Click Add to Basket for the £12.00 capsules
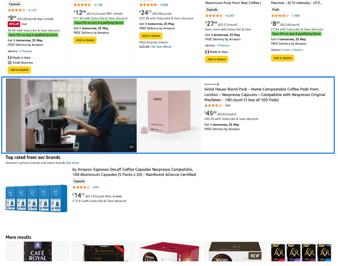The height and width of the screenshot is (266, 338). (85, 40)
